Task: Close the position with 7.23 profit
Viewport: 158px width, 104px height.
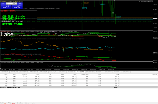Action: point(119,77)
